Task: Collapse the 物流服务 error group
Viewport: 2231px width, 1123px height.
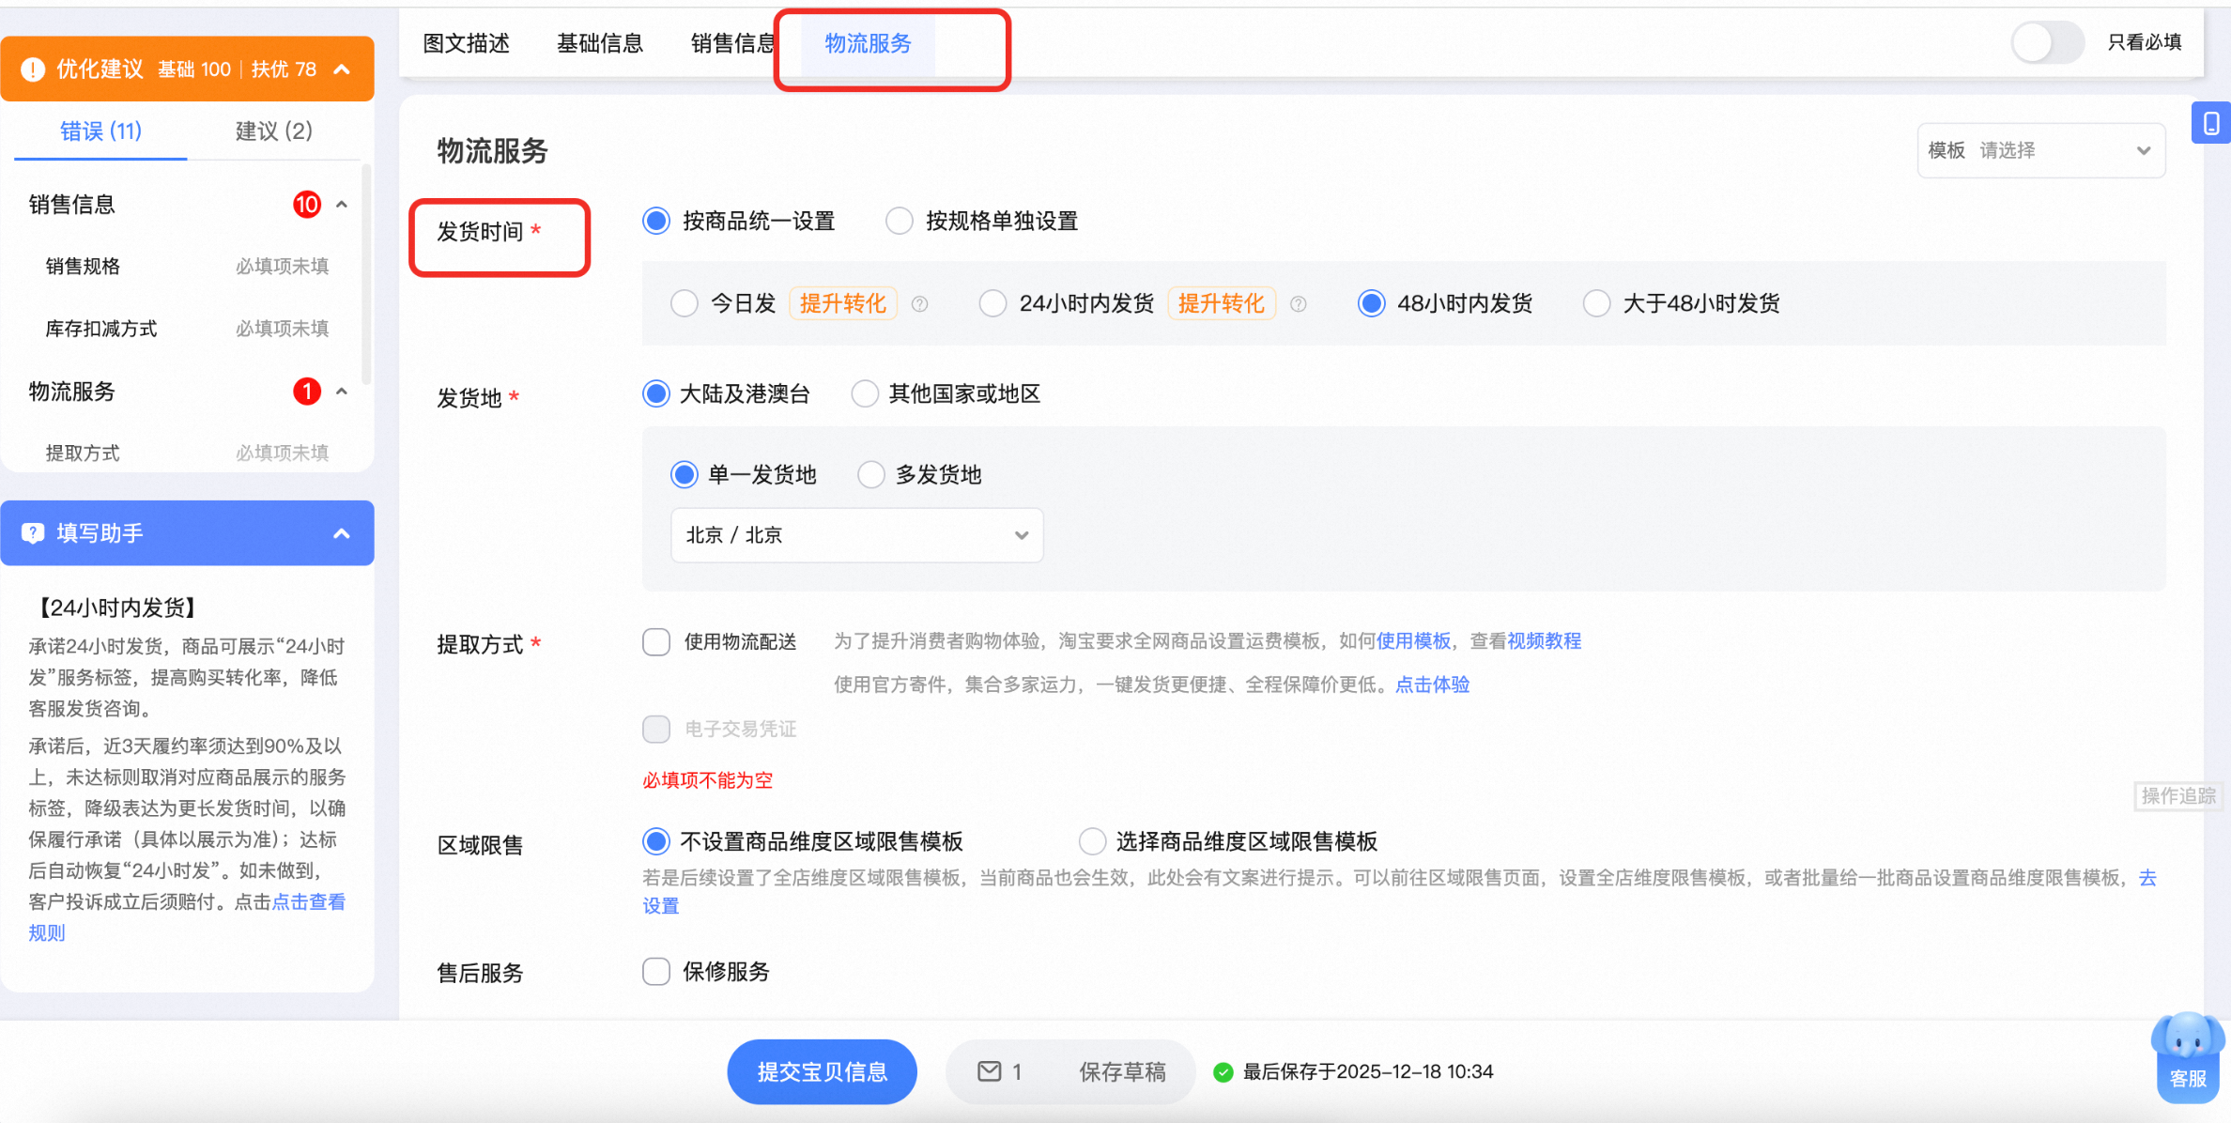Action: coord(342,392)
